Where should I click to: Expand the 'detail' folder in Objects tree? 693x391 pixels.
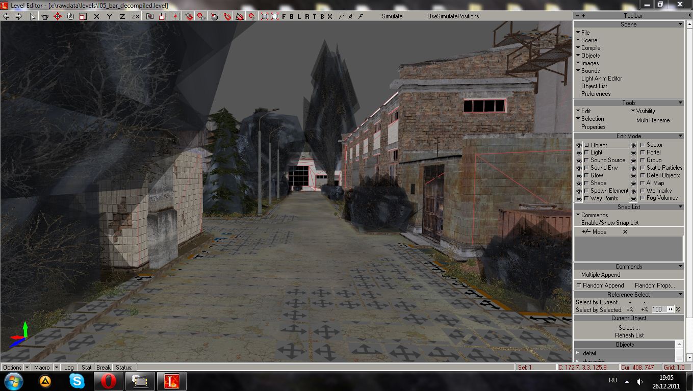(x=578, y=353)
